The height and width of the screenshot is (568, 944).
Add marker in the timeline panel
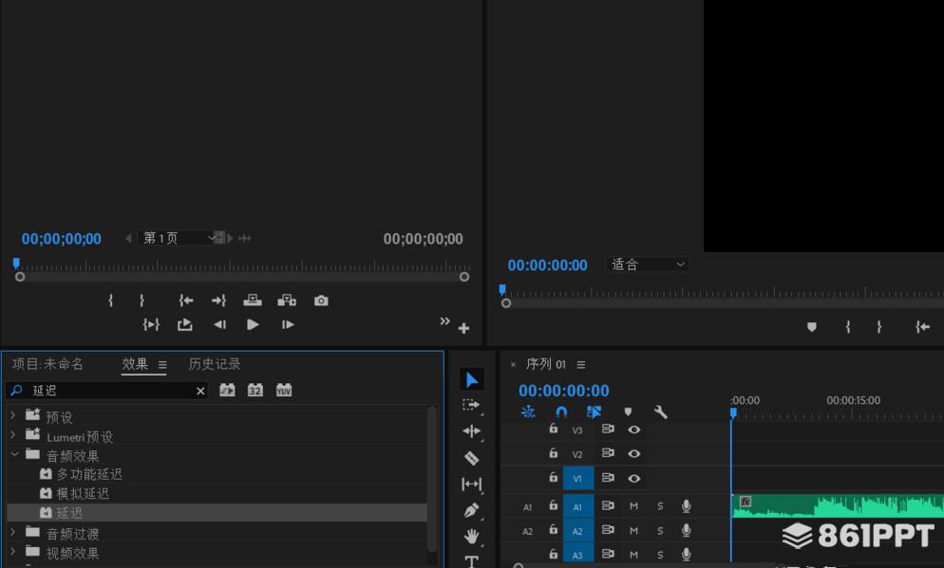pyautogui.click(x=628, y=412)
